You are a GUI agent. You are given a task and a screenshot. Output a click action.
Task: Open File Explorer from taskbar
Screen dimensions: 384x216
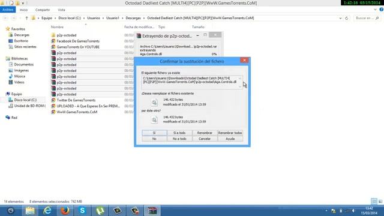pos(30,211)
